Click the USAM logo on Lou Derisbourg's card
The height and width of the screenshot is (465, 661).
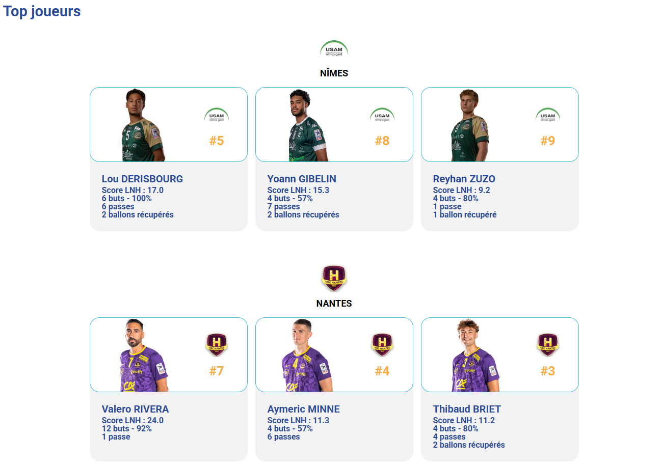pos(217,115)
